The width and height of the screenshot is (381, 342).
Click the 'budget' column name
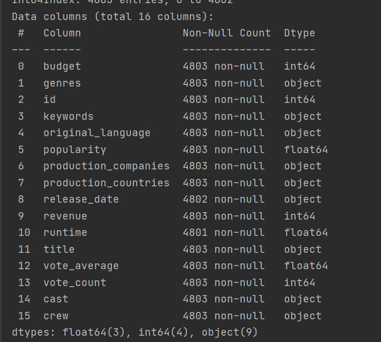[62, 66]
